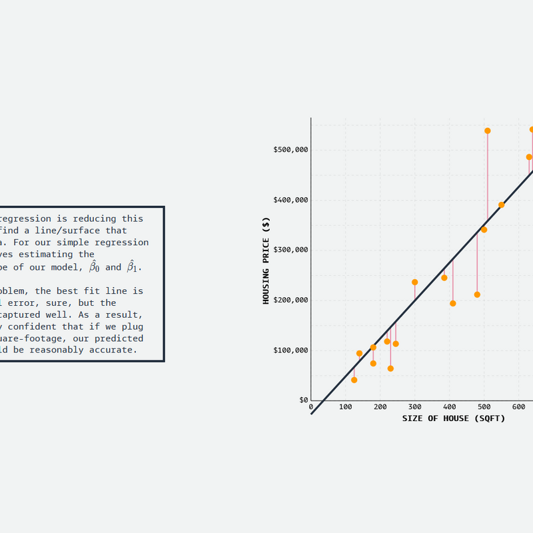Click the orange data point around 300 sqft

(414, 282)
